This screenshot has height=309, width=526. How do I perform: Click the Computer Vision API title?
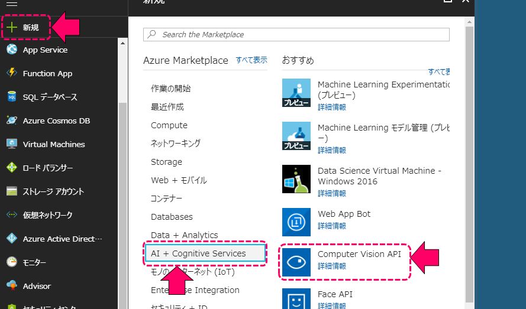[x=359, y=254]
